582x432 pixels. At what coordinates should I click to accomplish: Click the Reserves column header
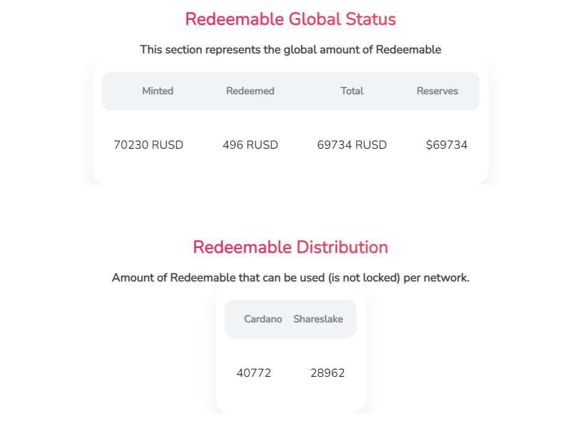click(437, 91)
